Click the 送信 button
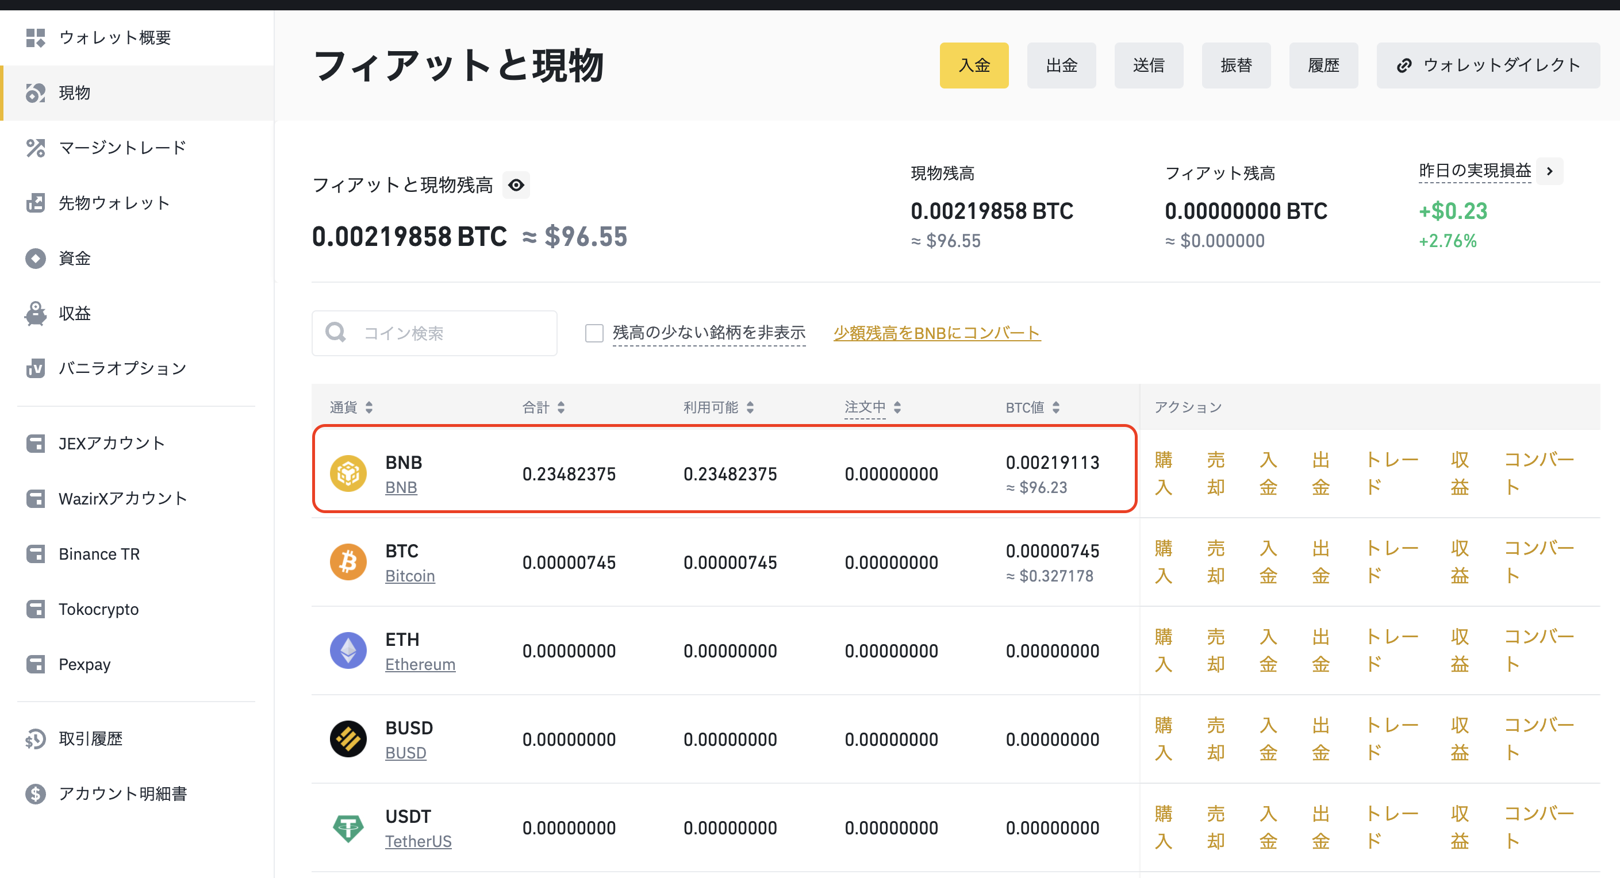 [x=1149, y=66]
